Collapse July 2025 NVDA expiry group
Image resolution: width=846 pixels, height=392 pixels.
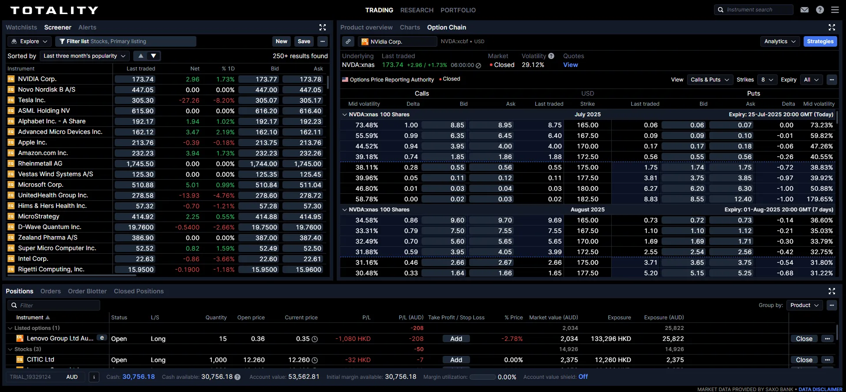click(345, 115)
